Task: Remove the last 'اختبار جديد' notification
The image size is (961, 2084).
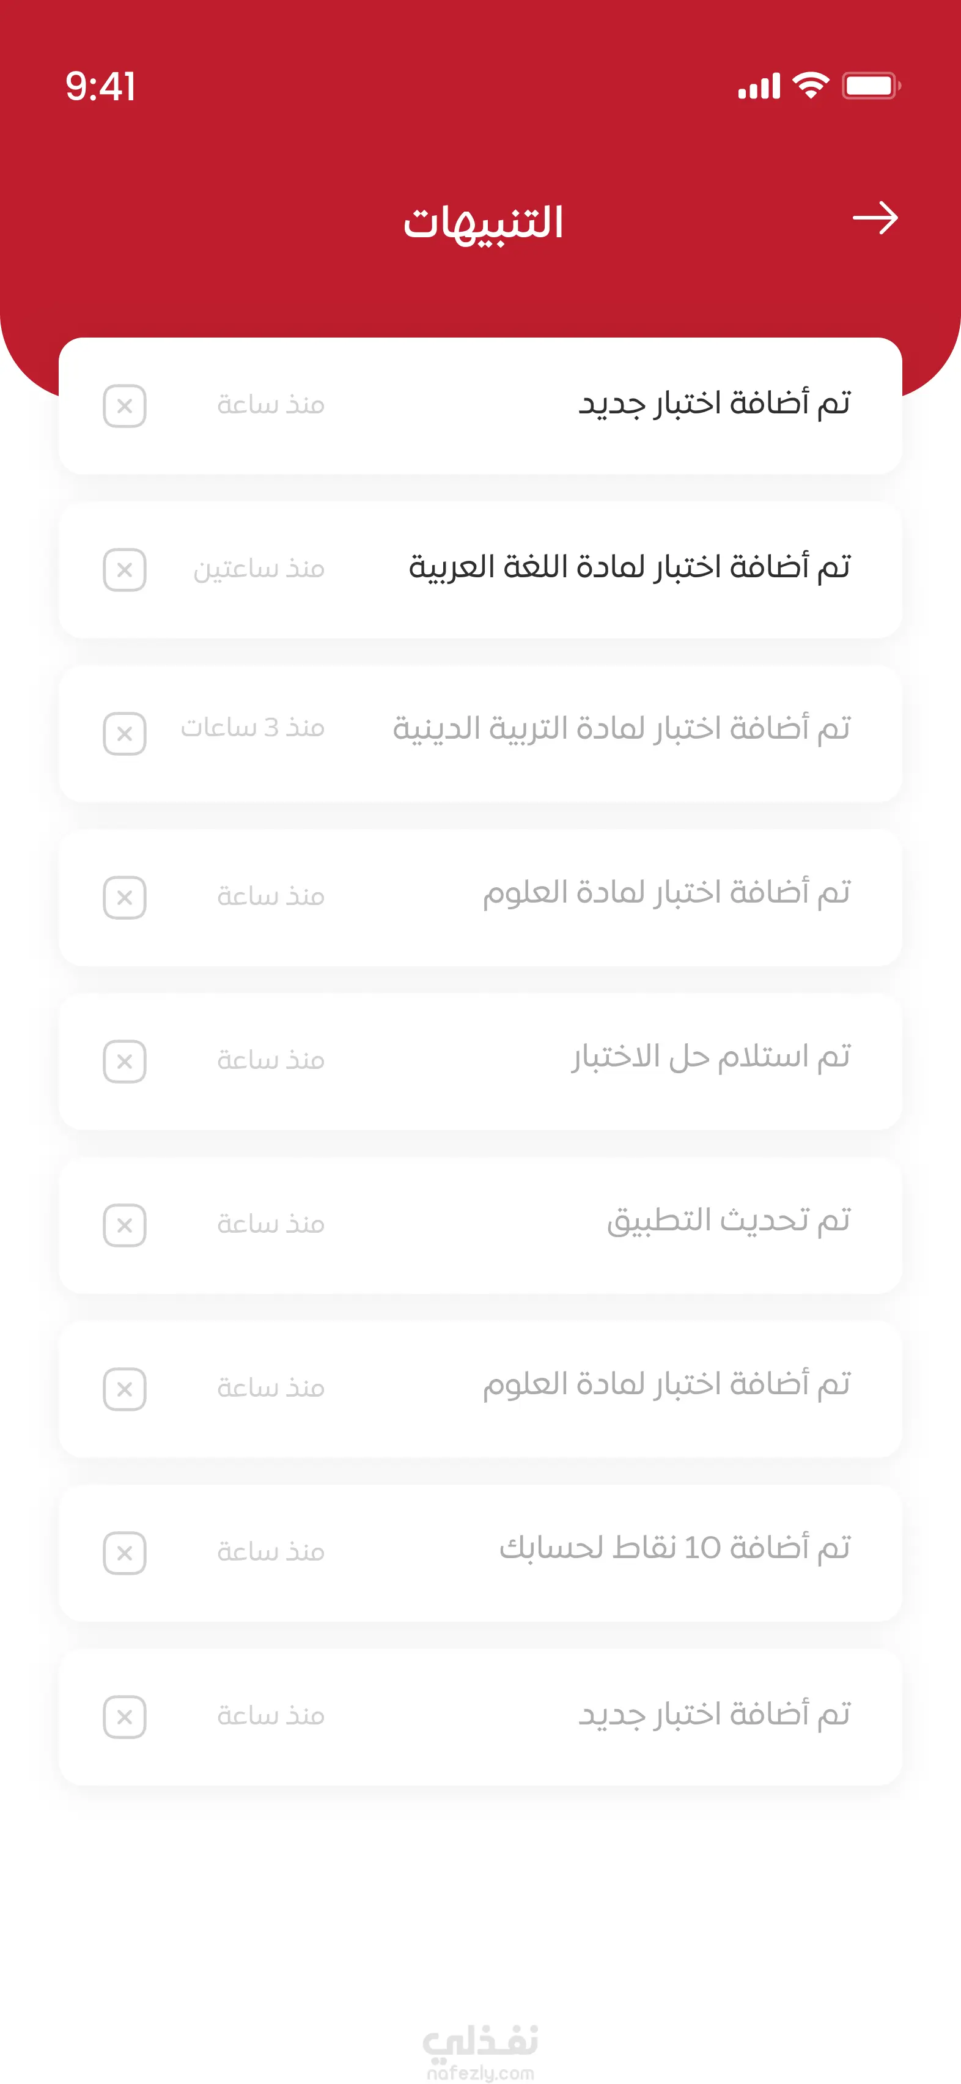Action: [x=125, y=1716]
